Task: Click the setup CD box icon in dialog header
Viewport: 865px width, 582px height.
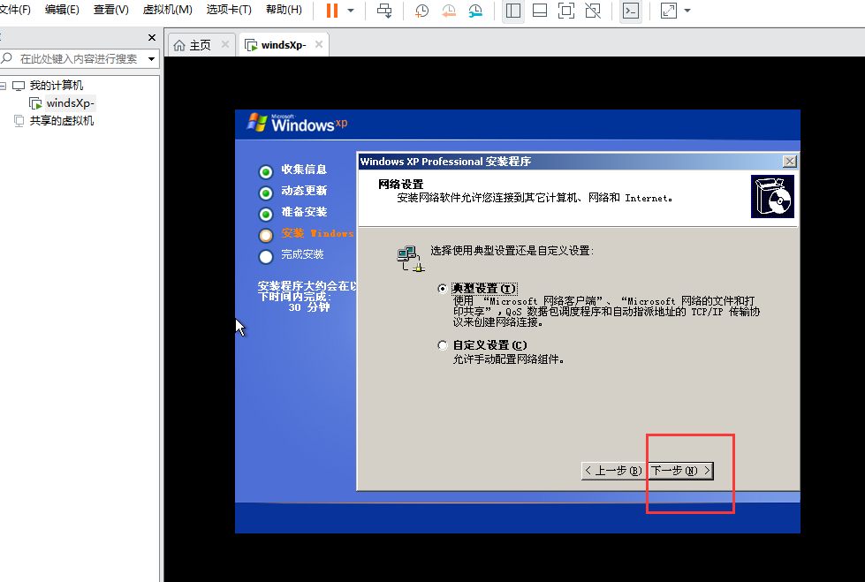Action: click(x=772, y=196)
